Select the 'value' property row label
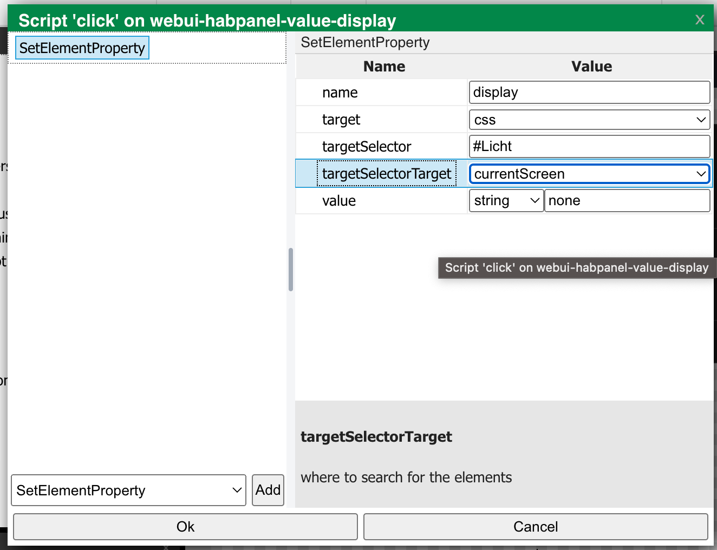 [339, 201]
